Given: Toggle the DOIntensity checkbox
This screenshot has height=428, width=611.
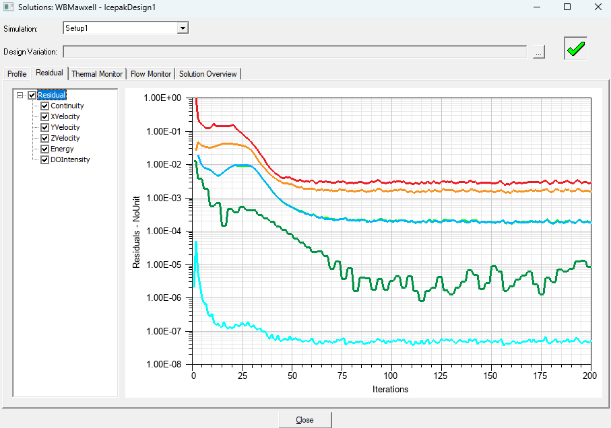Looking at the screenshot, I should 45,159.
